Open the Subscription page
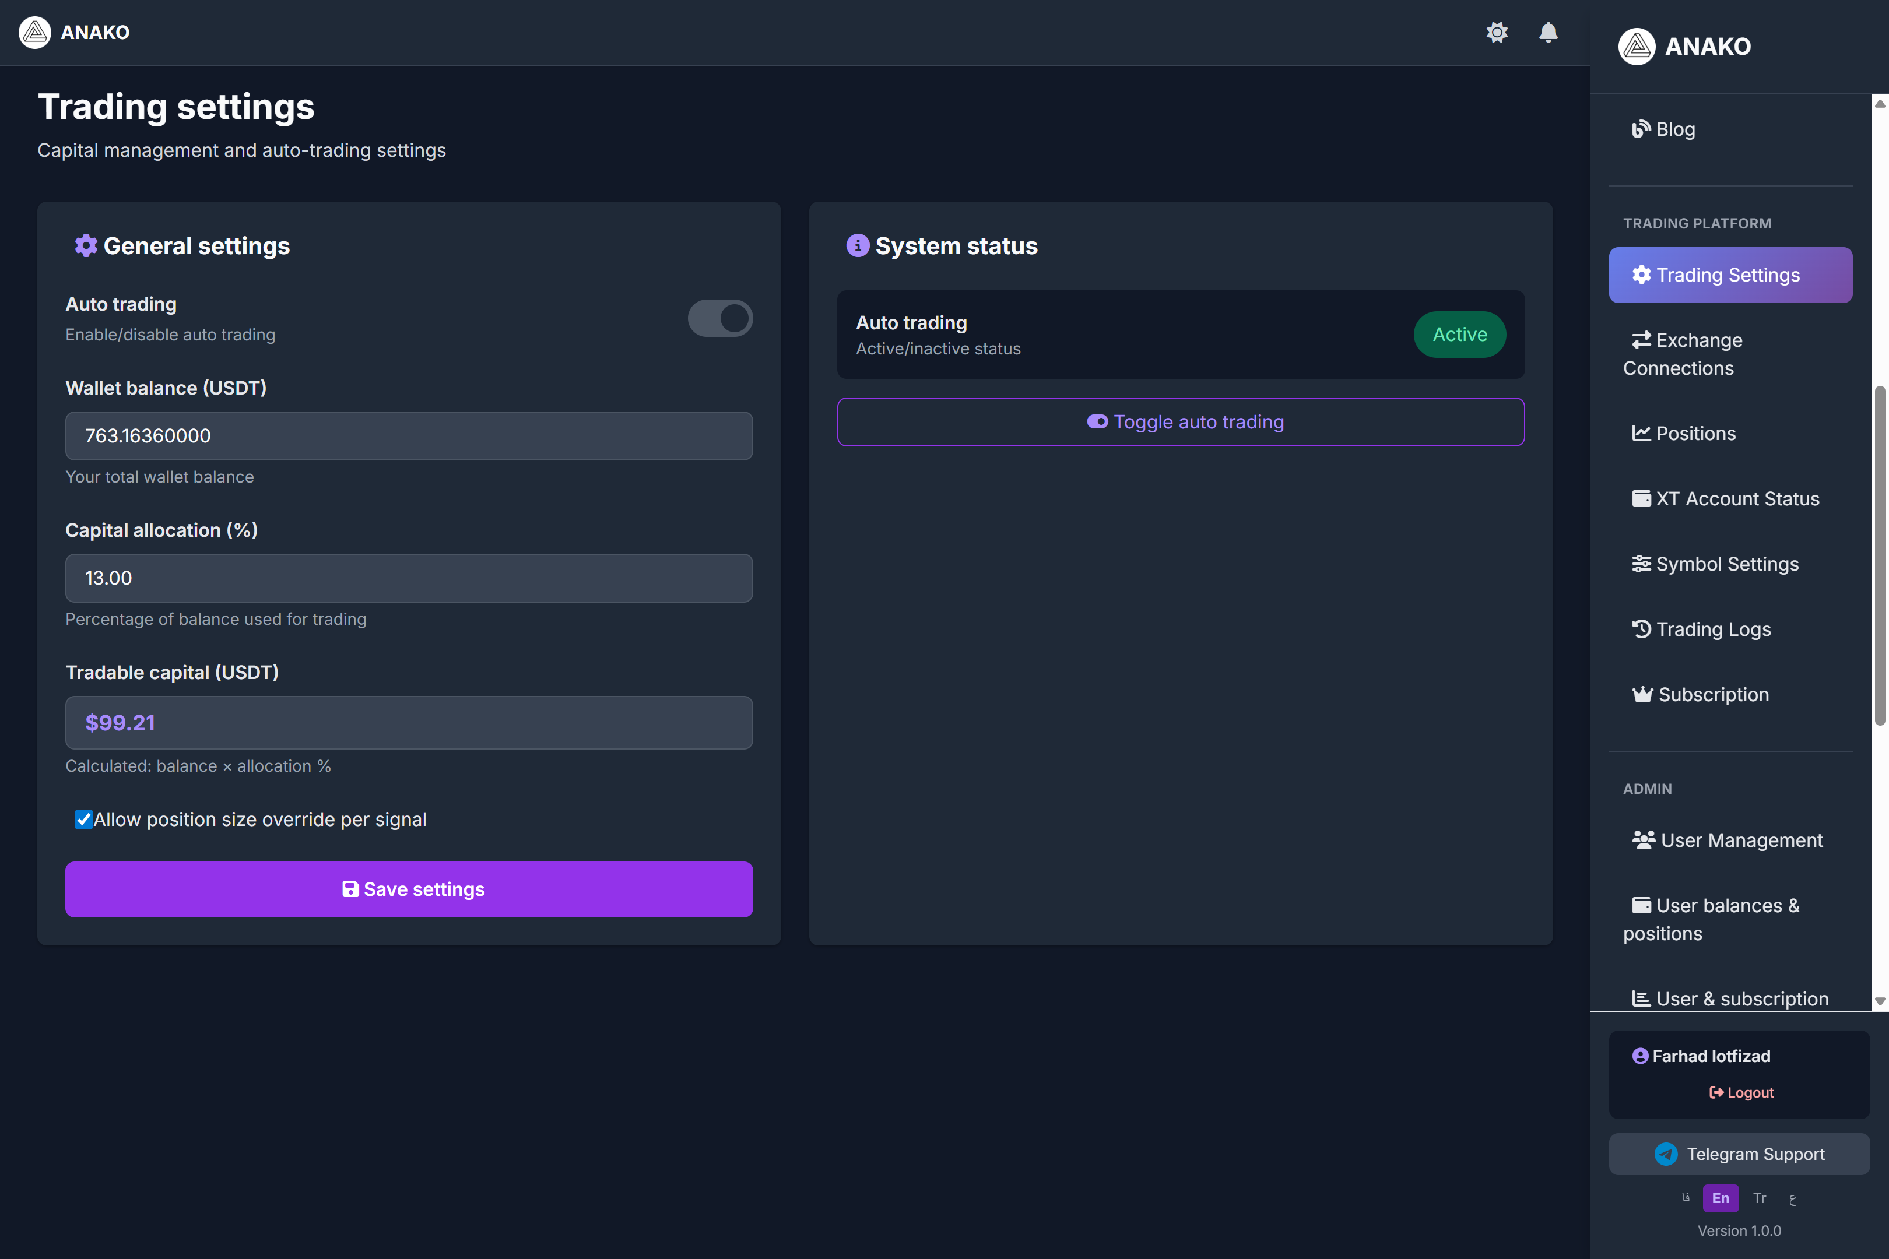 coord(1713,694)
